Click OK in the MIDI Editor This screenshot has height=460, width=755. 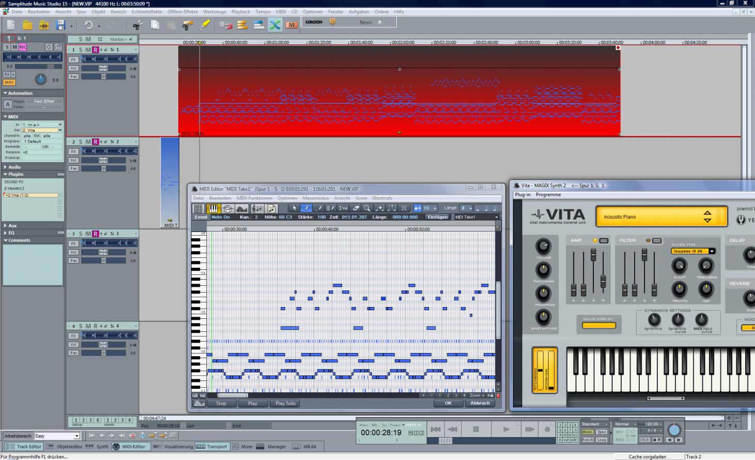(x=448, y=403)
